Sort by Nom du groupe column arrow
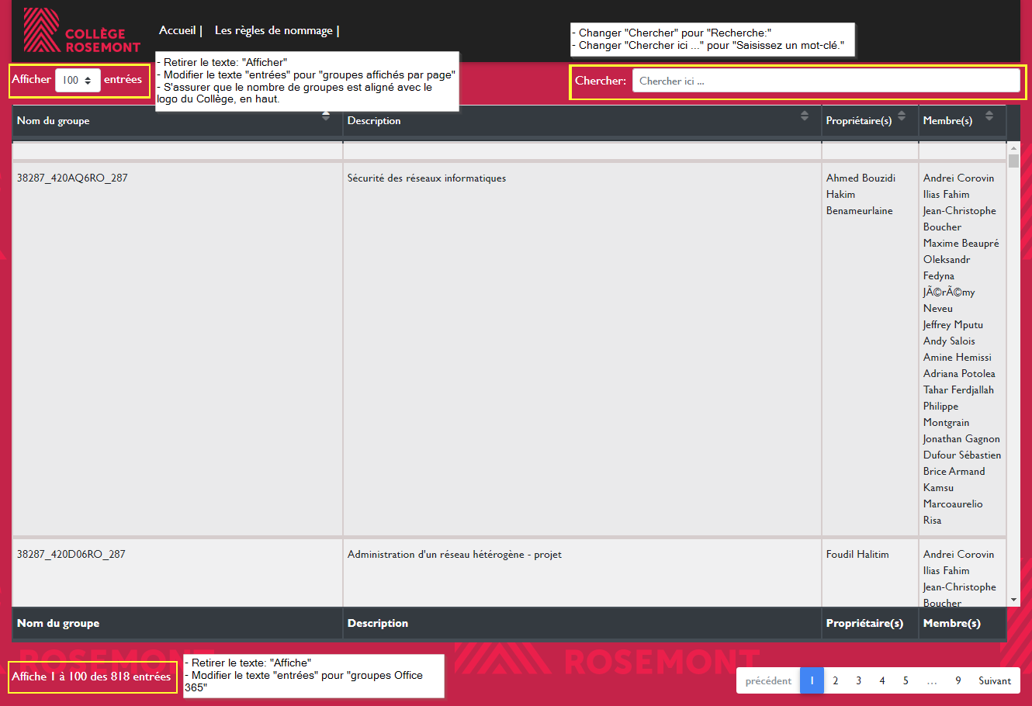This screenshot has width=1032, height=706. tap(326, 116)
